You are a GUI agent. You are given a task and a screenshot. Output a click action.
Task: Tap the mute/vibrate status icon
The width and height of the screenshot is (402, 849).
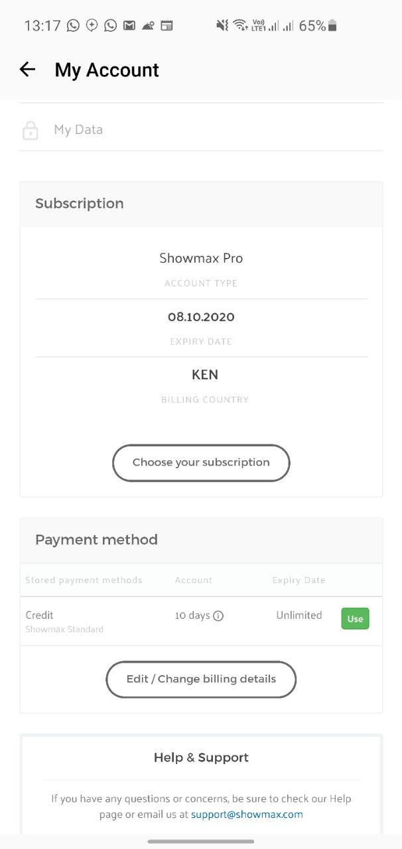(222, 25)
